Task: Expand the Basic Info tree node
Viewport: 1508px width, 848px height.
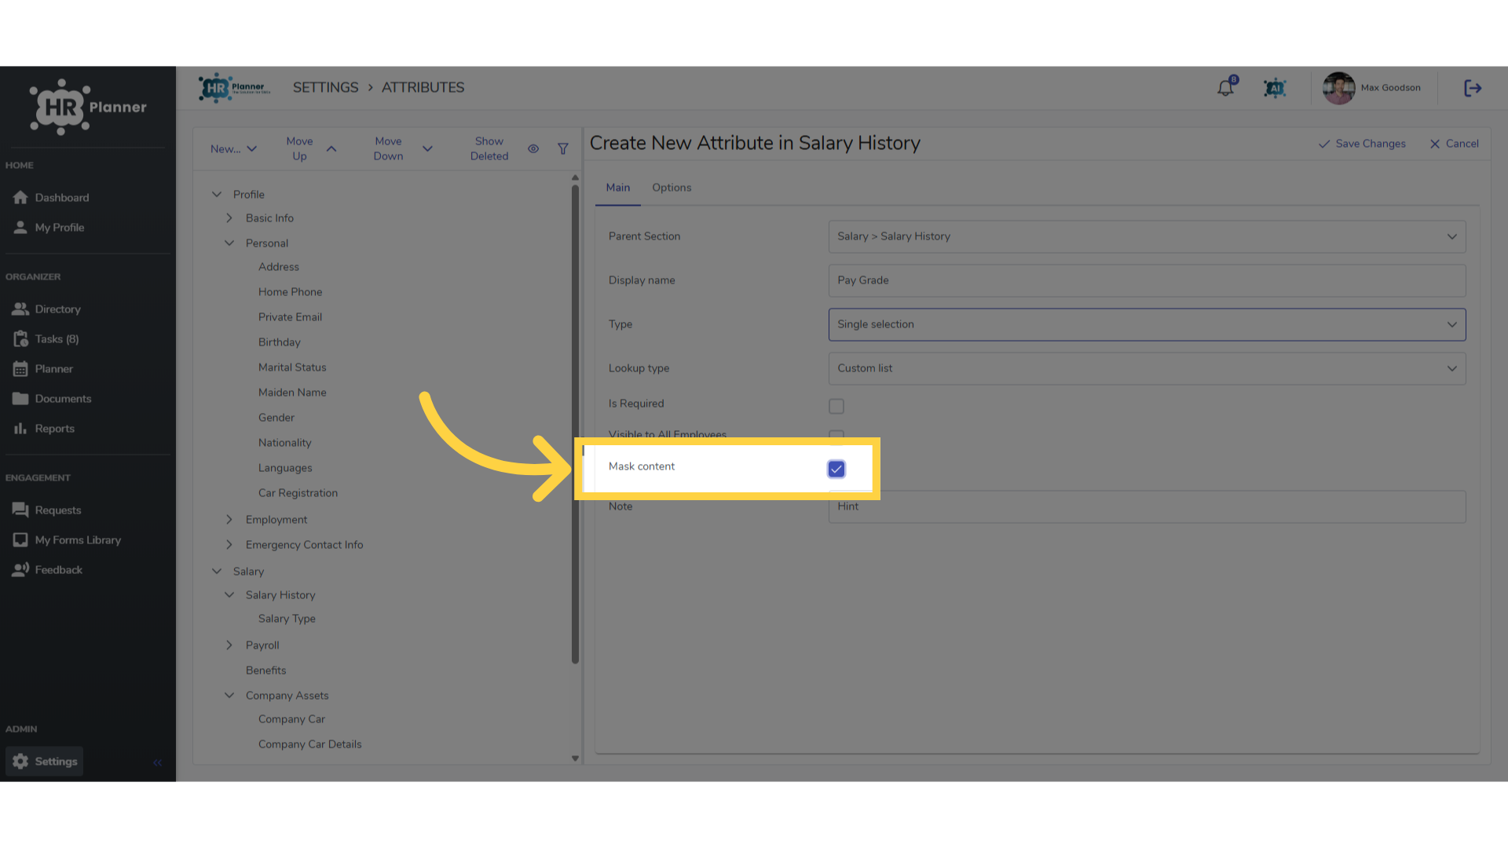Action: (x=229, y=217)
